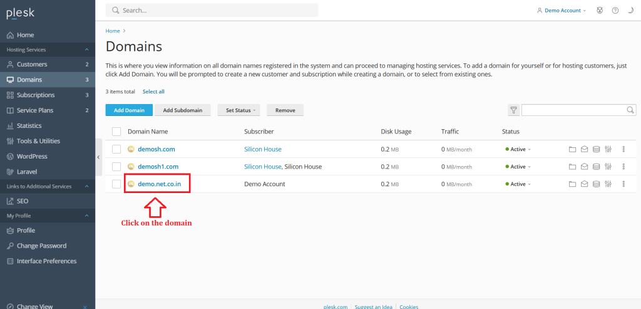The height and width of the screenshot is (309, 641).
Task: Click the Suggest an Idea footer link
Action: click(373, 306)
